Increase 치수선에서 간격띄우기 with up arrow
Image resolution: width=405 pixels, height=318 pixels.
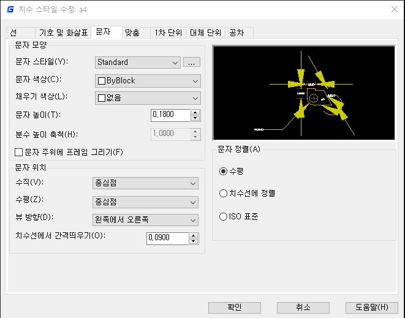click(x=193, y=236)
